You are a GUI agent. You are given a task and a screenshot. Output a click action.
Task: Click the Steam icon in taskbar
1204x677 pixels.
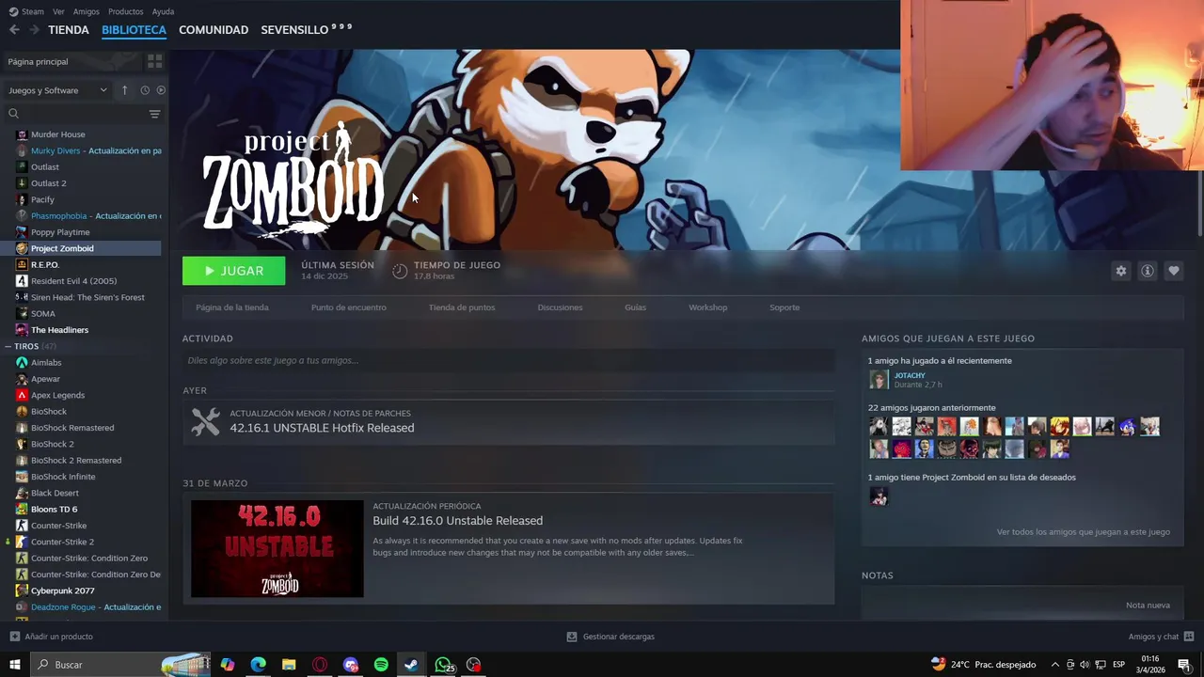coord(411,665)
